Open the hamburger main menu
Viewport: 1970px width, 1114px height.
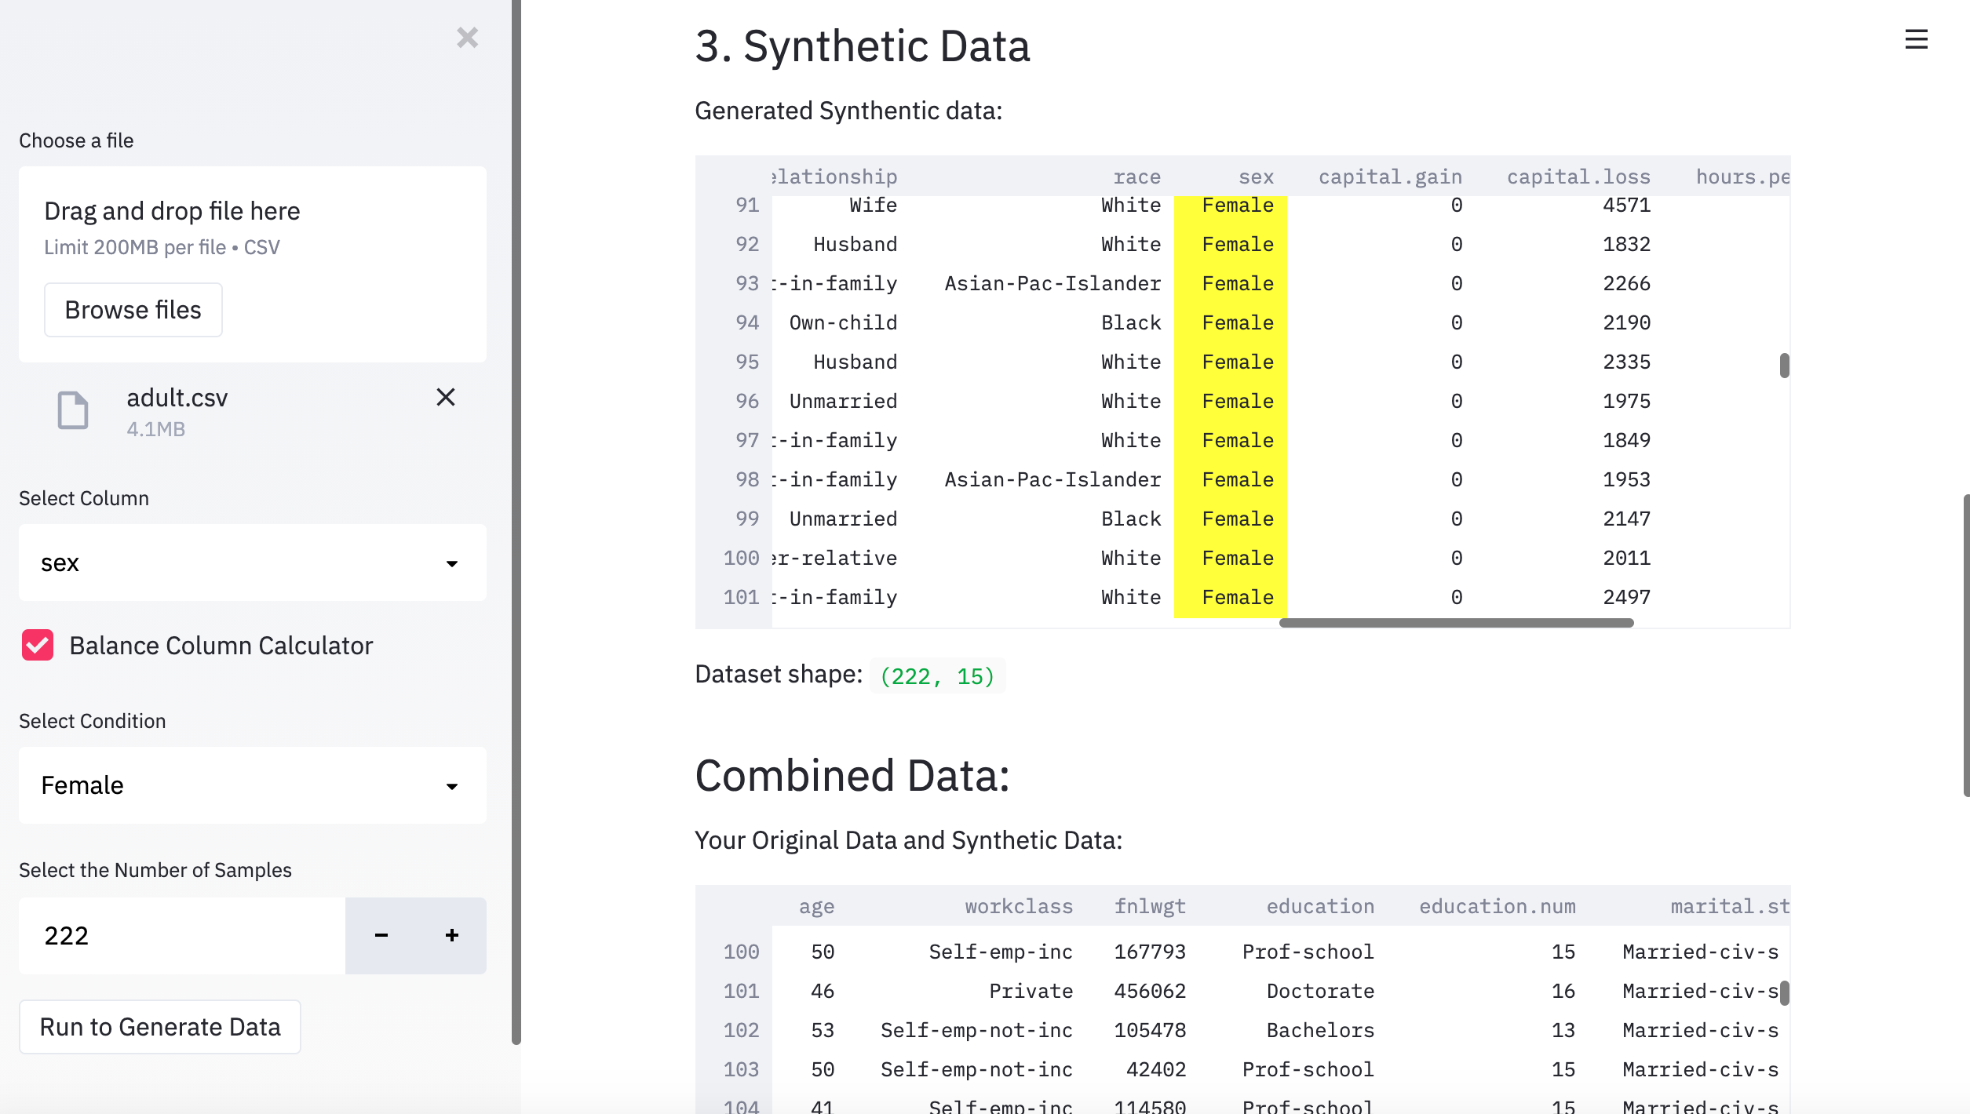[x=1916, y=39]
